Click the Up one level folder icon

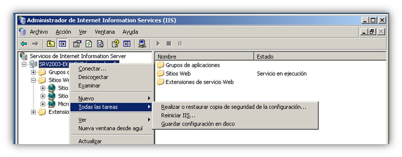tap(51, 44)
